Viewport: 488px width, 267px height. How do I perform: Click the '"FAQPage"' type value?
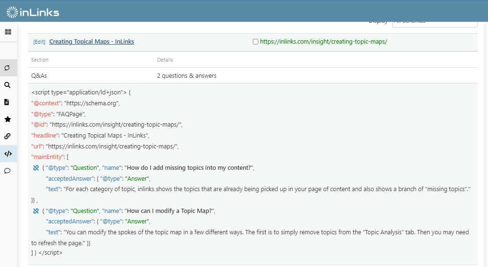point(71,114)
